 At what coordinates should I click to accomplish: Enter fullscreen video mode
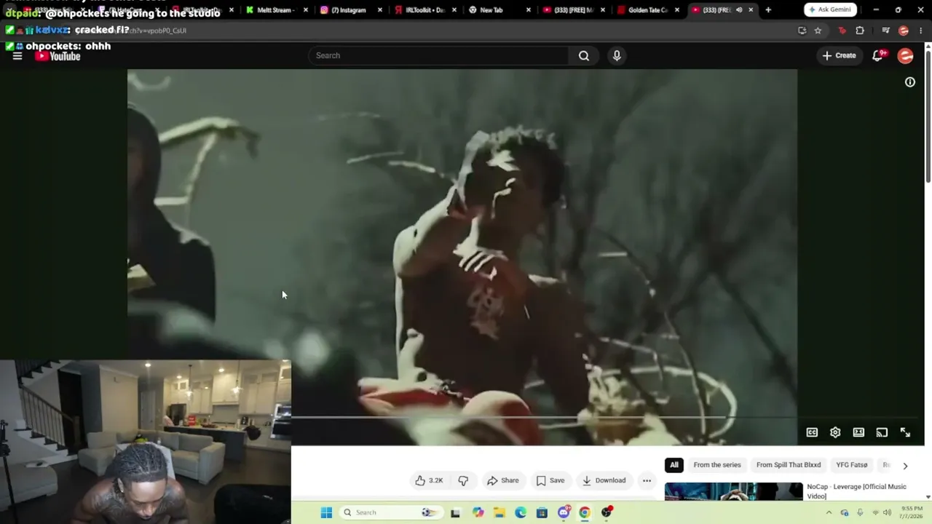point(905,432)
